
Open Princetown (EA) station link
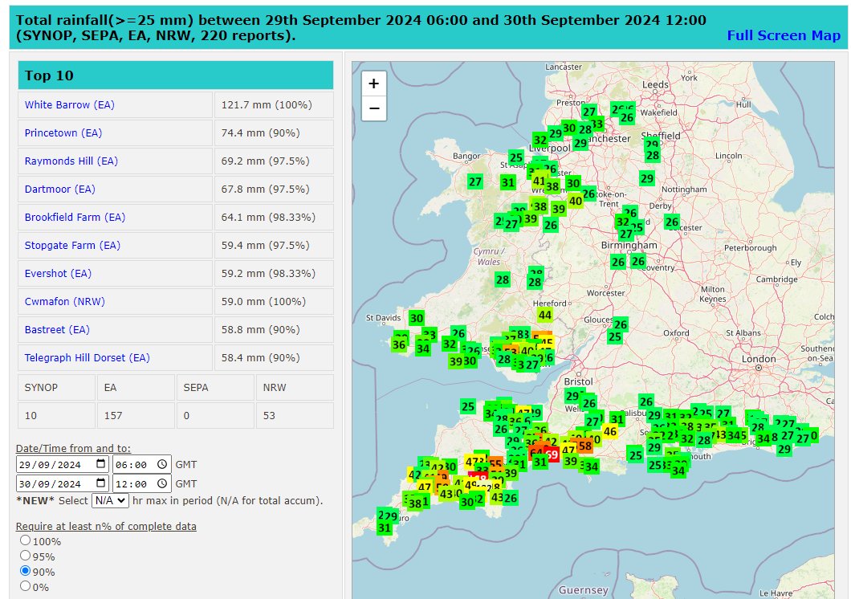click(63, 133)
